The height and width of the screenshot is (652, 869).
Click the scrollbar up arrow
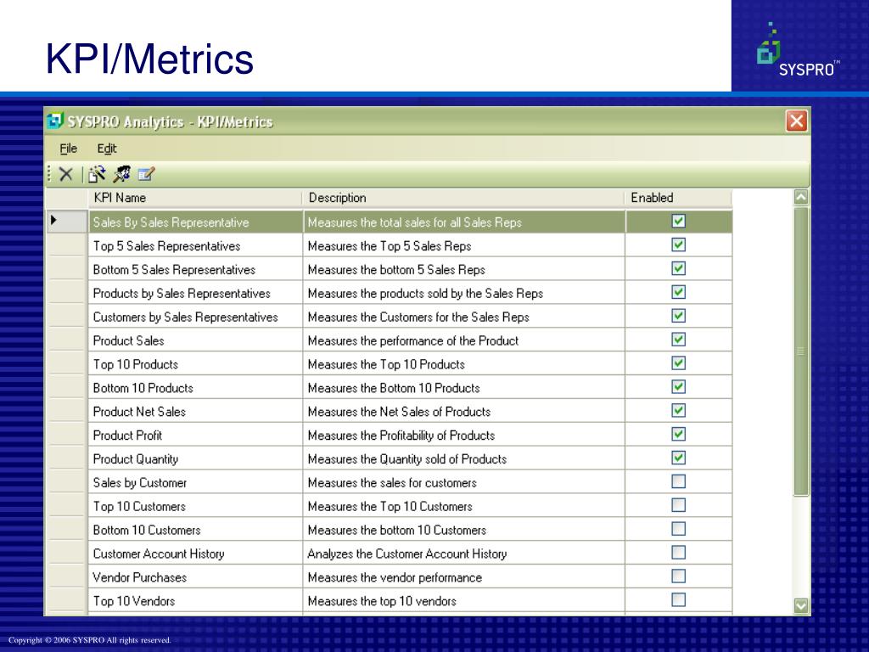801,197
